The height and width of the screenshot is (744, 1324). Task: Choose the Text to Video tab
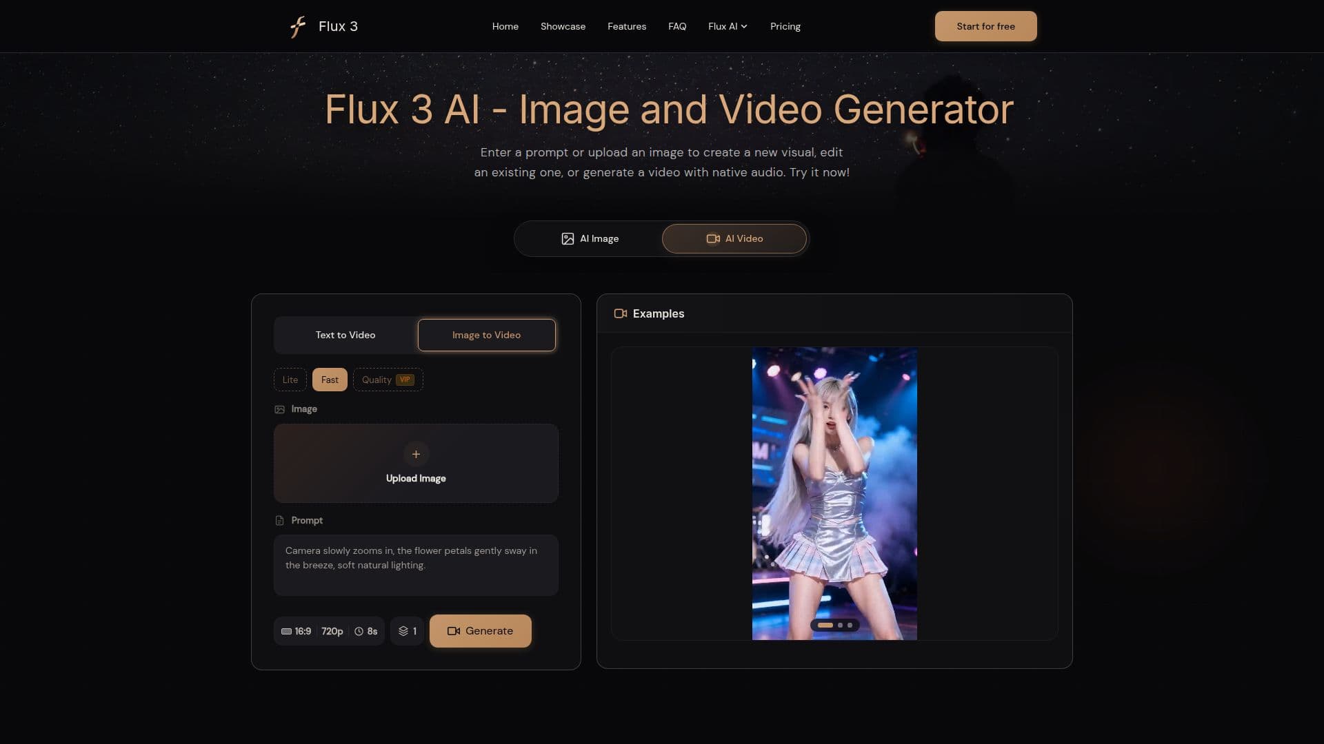click(345, 335)
